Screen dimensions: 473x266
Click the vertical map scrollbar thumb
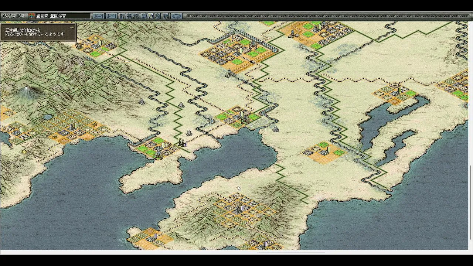(470, 202)
